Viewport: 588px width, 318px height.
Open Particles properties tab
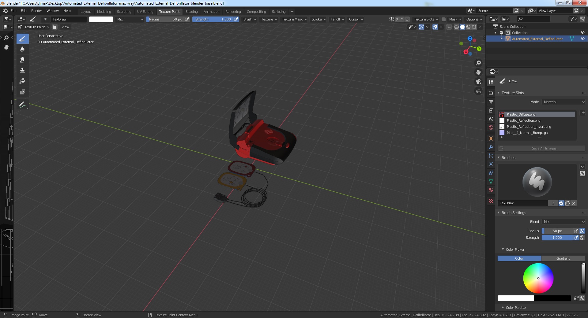pos(491,156)
